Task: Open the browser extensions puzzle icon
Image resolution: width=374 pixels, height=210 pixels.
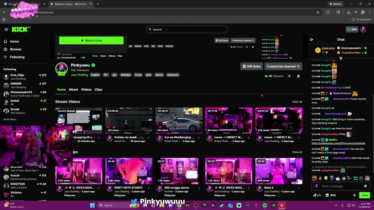Action: tap(328, 12)
